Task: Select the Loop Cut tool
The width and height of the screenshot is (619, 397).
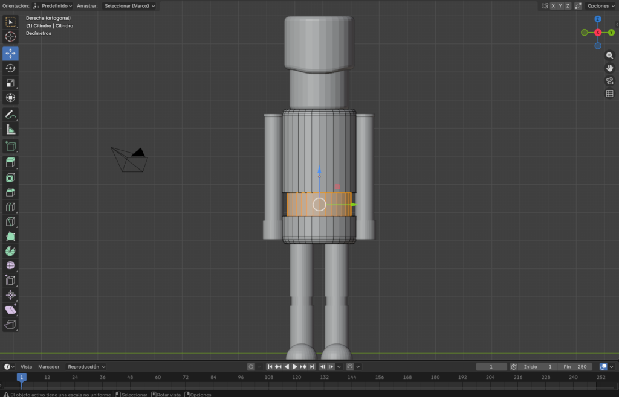Action: point(10,207)
